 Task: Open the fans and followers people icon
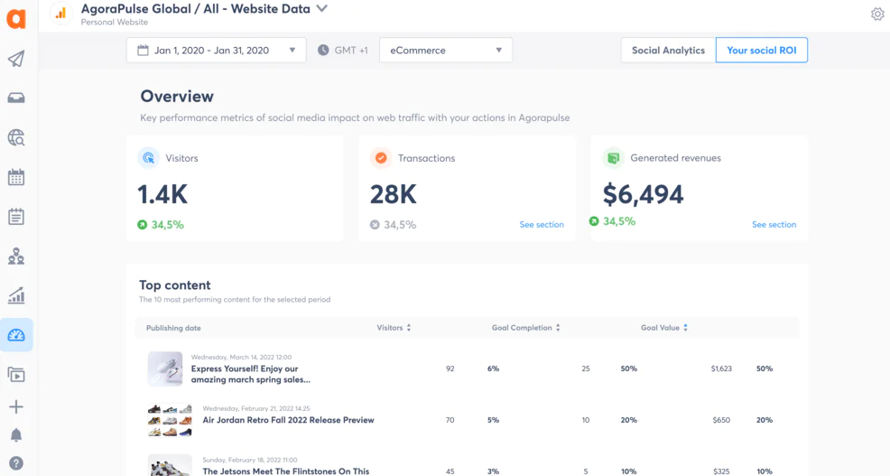[x=16, y=257]
